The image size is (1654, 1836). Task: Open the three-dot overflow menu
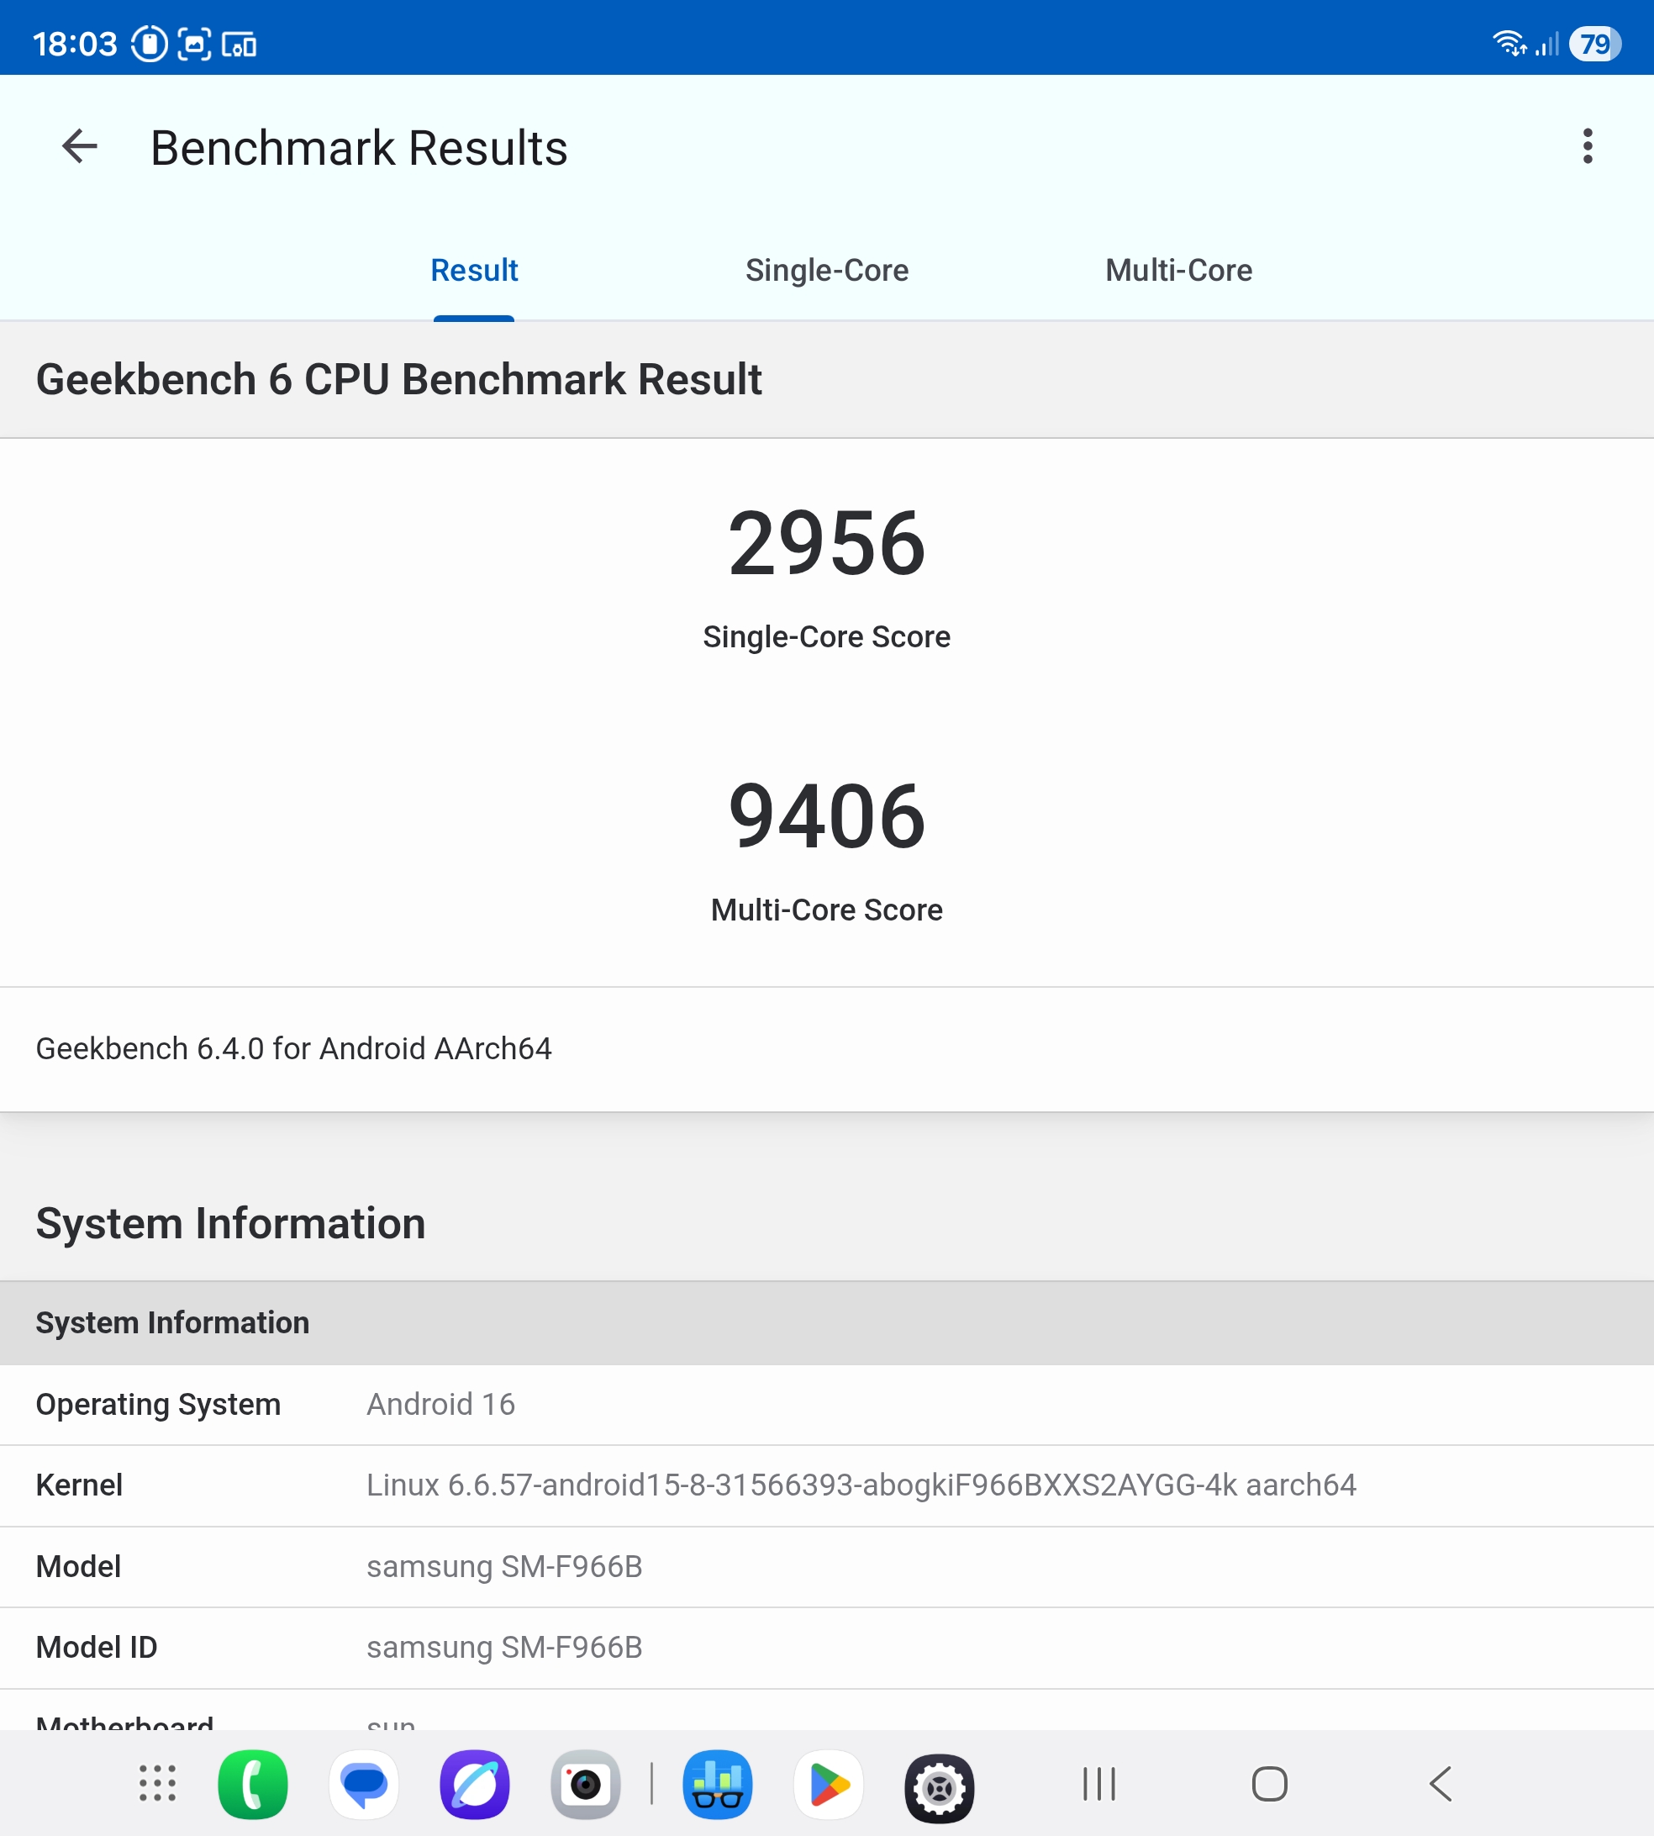(x=1587, y=146)
